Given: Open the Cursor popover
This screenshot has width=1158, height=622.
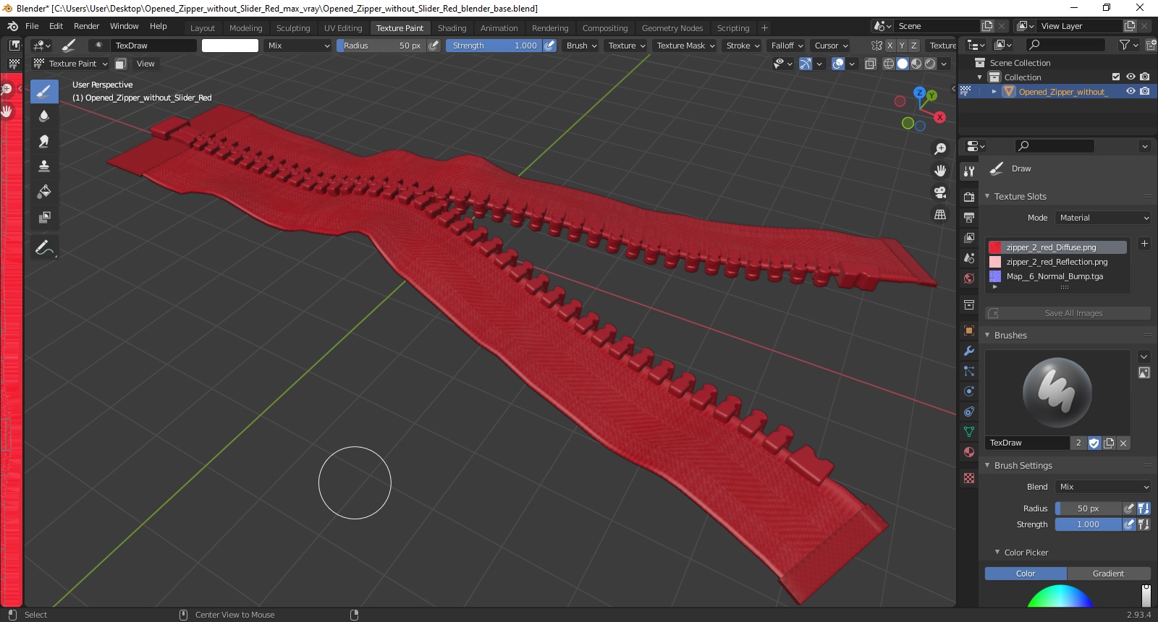Looking at the screenshot, I should click(831, 46).
